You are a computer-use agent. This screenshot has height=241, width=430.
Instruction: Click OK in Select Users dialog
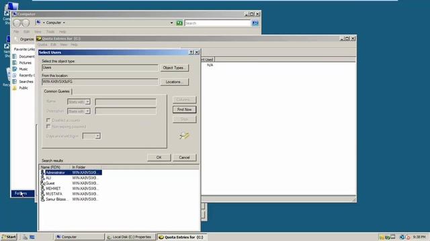[159, 157]
